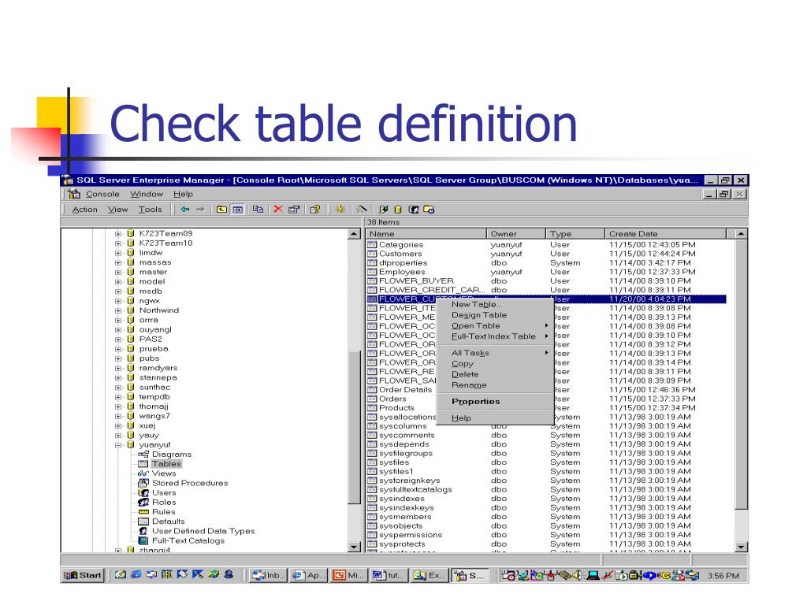Click the New Login toolbar icon

413,210
